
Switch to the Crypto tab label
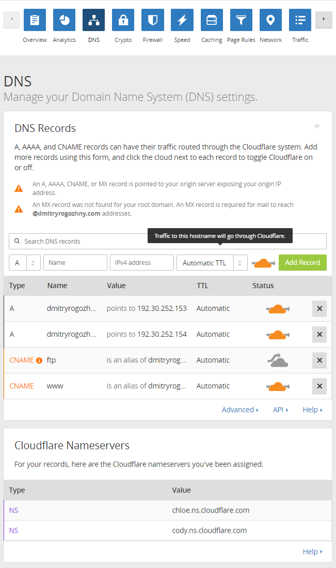123,40
